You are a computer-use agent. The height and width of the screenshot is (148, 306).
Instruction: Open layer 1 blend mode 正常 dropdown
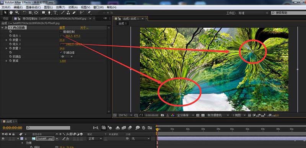tap(95, 139)
